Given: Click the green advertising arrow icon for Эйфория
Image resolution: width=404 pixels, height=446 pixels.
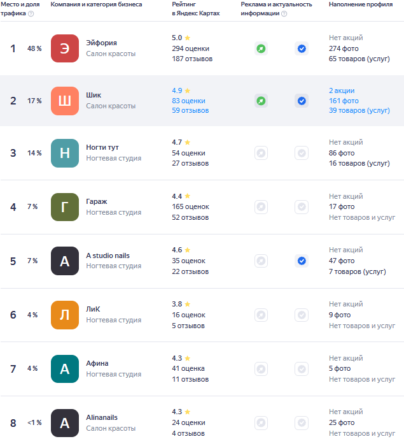Looking at the screenshot, I should (x=261, y=48).
